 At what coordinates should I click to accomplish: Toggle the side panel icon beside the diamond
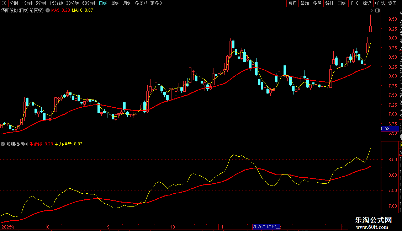tap(377, 11)
